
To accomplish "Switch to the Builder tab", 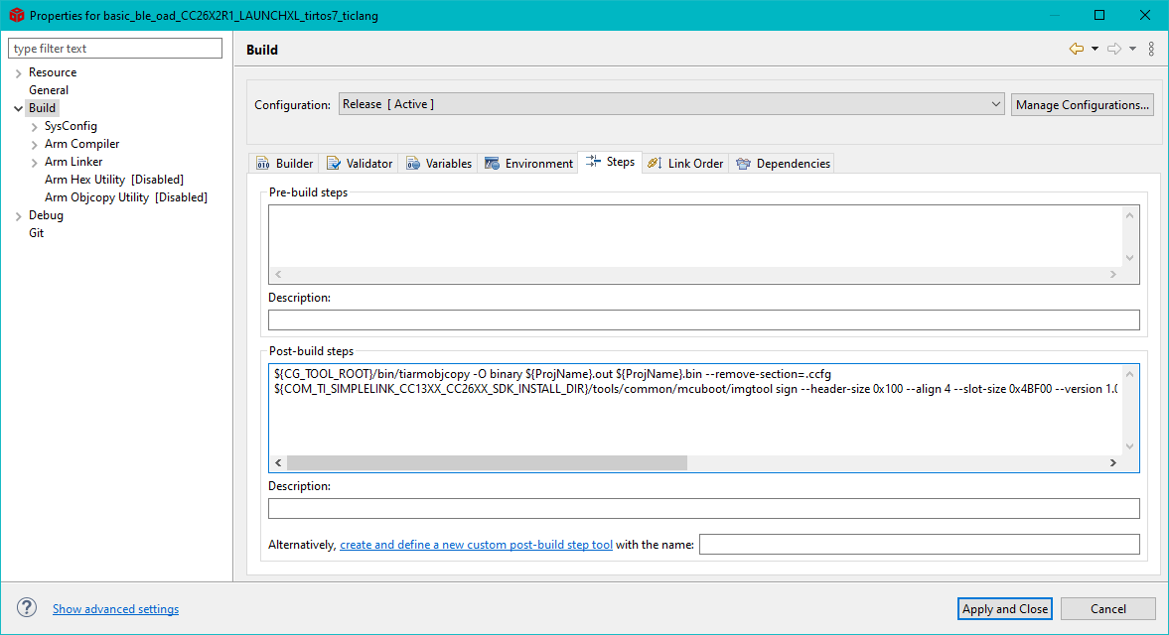I will tap(284, 162).
